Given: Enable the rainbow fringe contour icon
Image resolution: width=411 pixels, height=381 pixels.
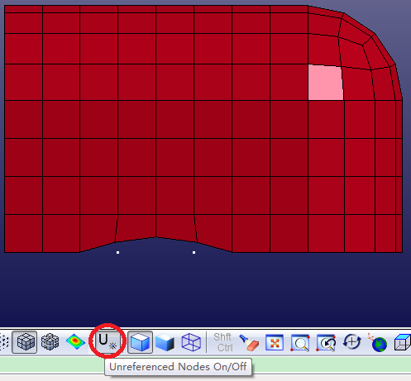Looking at the screenshot, I should point(75,342).
